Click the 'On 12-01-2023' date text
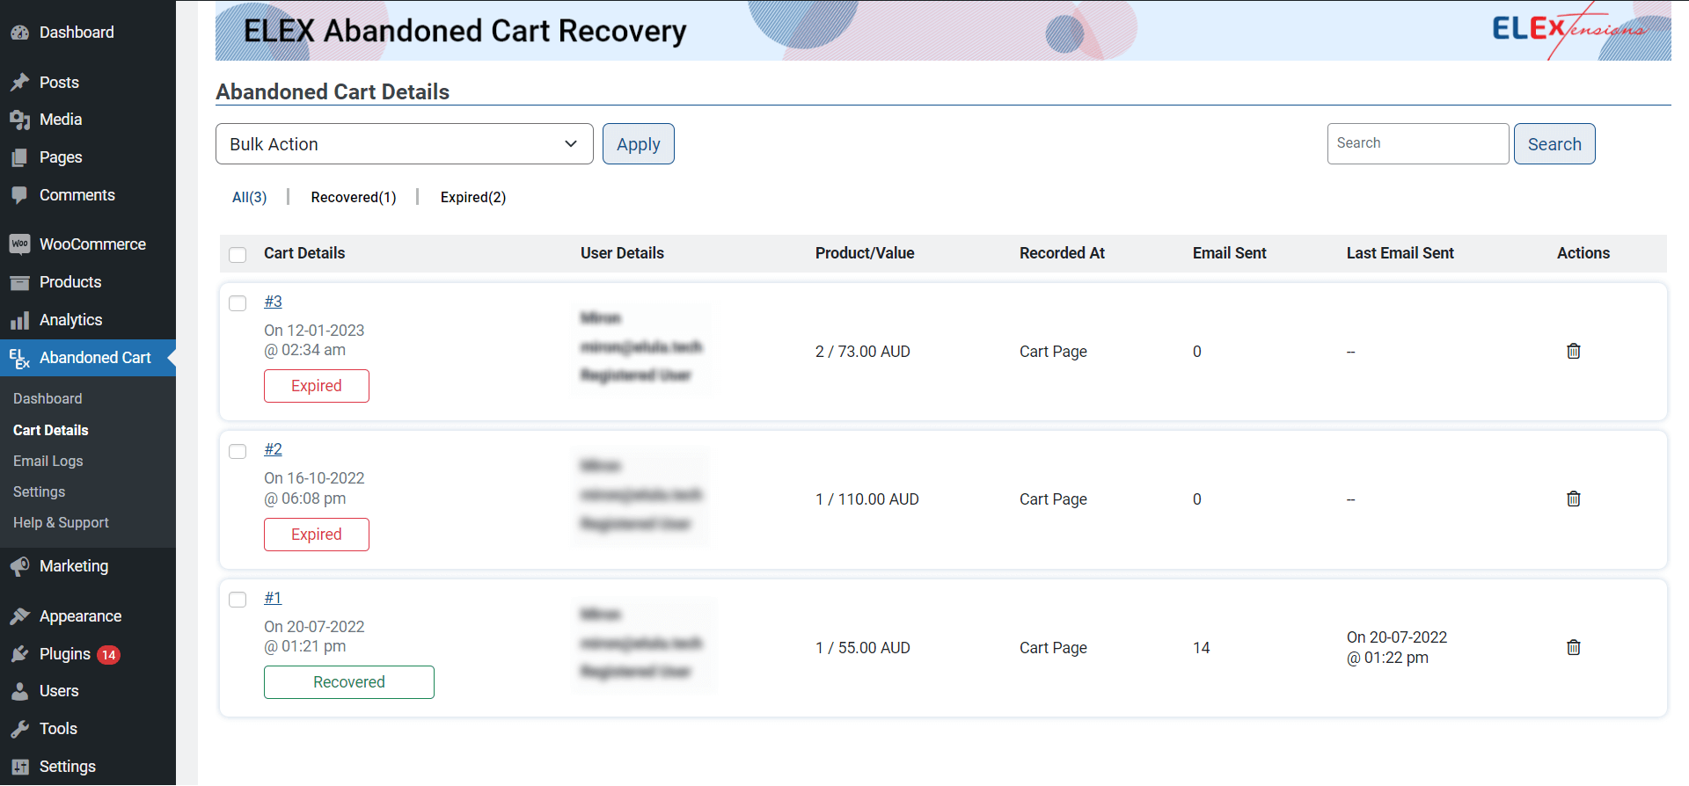Screen dimensions: 1689x786 click(314, 331)
